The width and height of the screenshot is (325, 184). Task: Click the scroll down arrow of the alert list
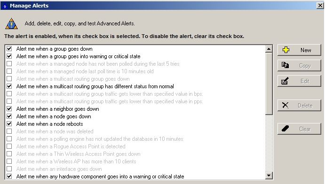269,176
